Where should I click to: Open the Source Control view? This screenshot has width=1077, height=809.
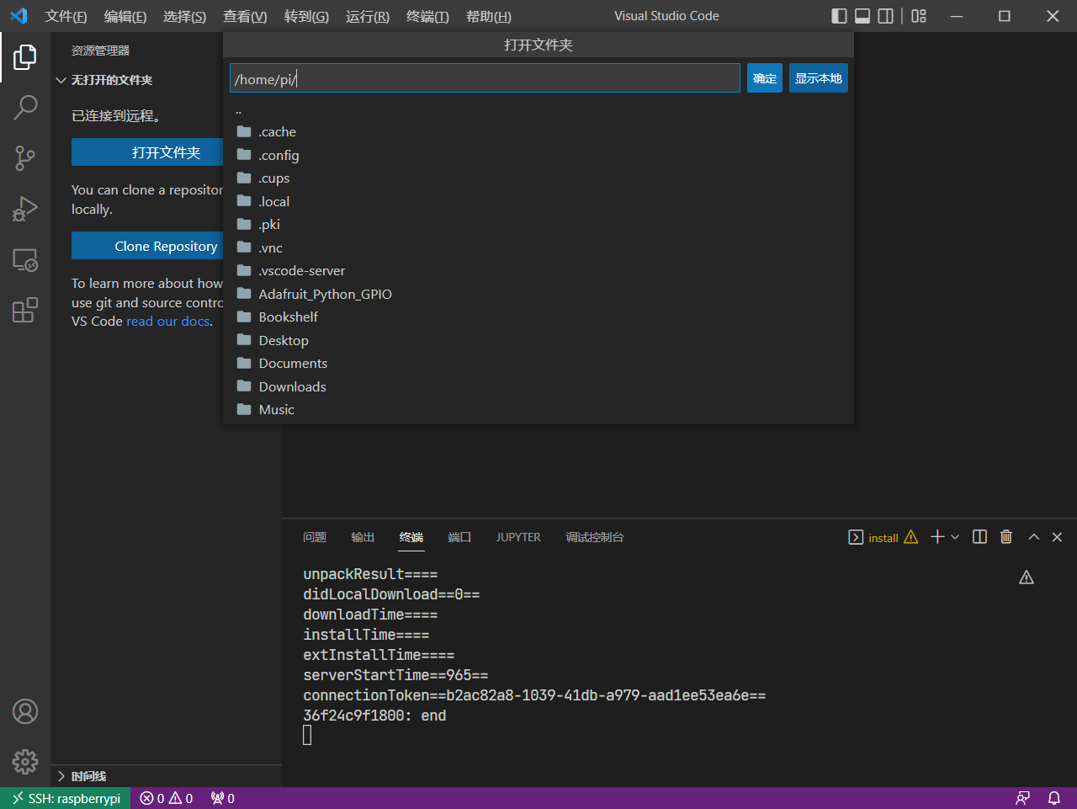point(25,157)
